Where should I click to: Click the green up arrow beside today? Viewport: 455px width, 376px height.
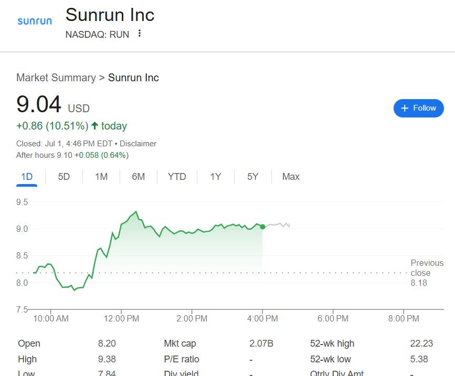click(94, 125)
